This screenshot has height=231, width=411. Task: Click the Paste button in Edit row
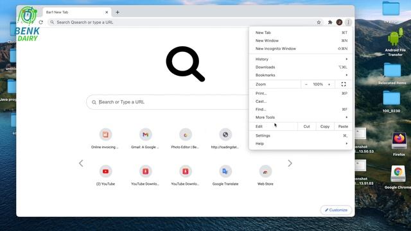click(343, 126)
